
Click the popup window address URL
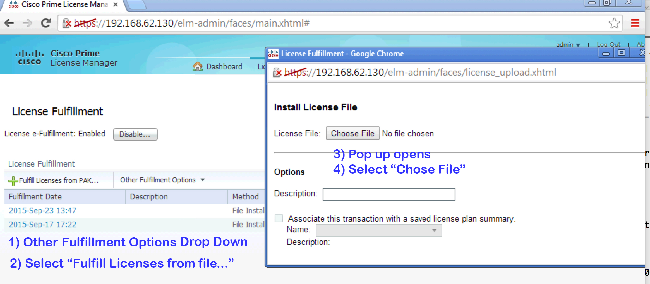pos(420,73)
